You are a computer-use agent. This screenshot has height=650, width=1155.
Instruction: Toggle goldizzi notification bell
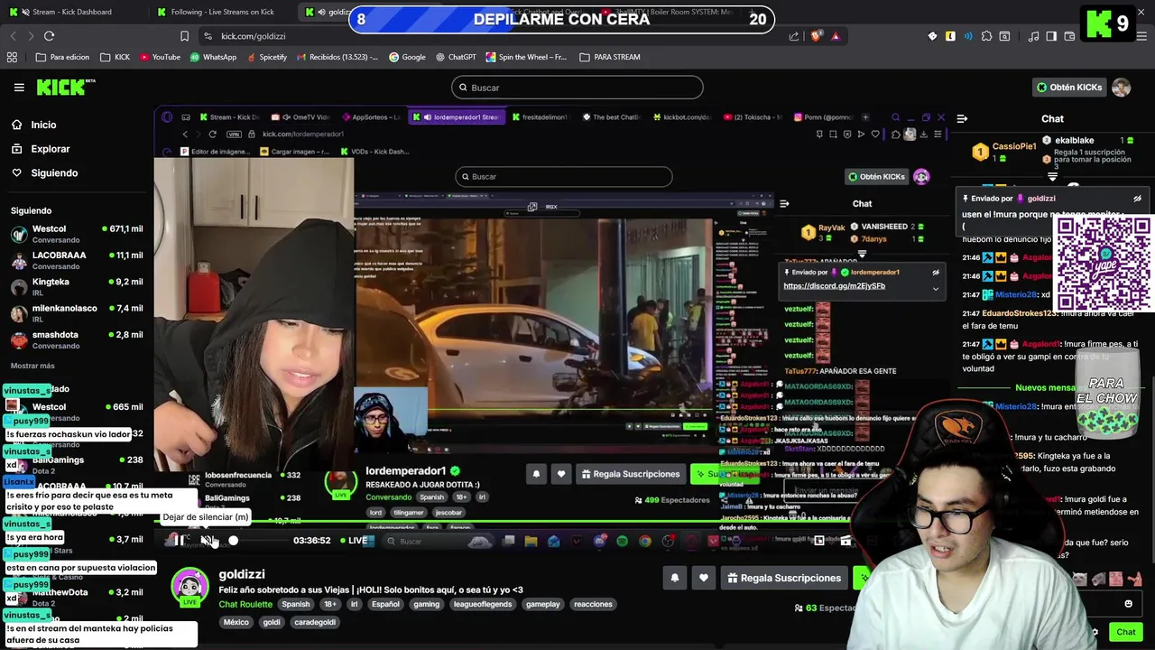tap(674, 578)
